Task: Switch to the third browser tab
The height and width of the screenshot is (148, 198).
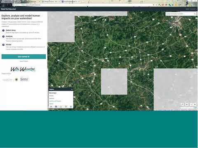Action: point(51,2)
